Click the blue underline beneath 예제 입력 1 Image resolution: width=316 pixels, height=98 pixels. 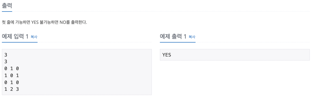tap(20, 42)
